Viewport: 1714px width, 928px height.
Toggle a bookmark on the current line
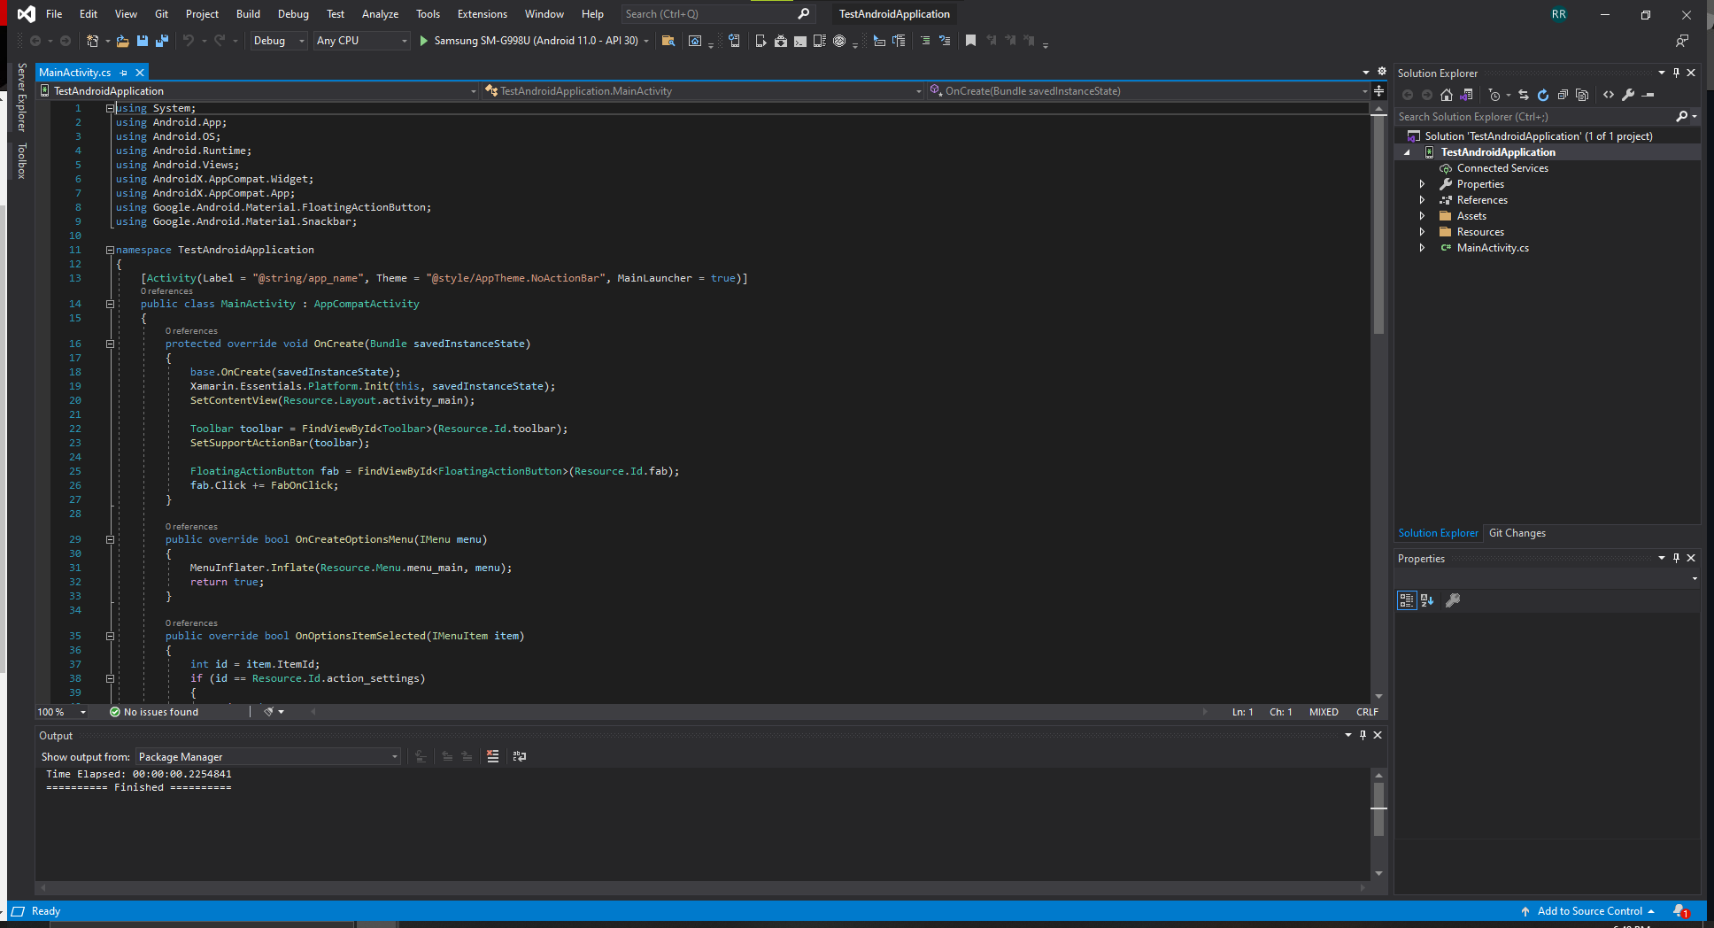[x=969, y=41]
